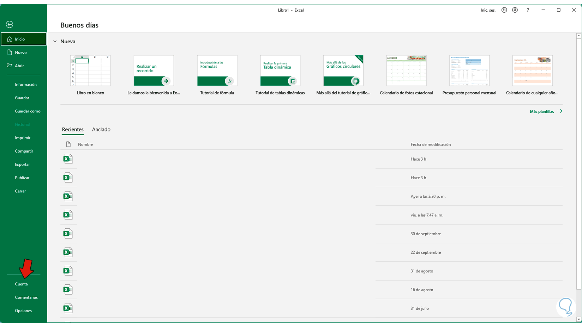Select Guardar in the sidebar

pyautogui.click(x=22, y=98)
